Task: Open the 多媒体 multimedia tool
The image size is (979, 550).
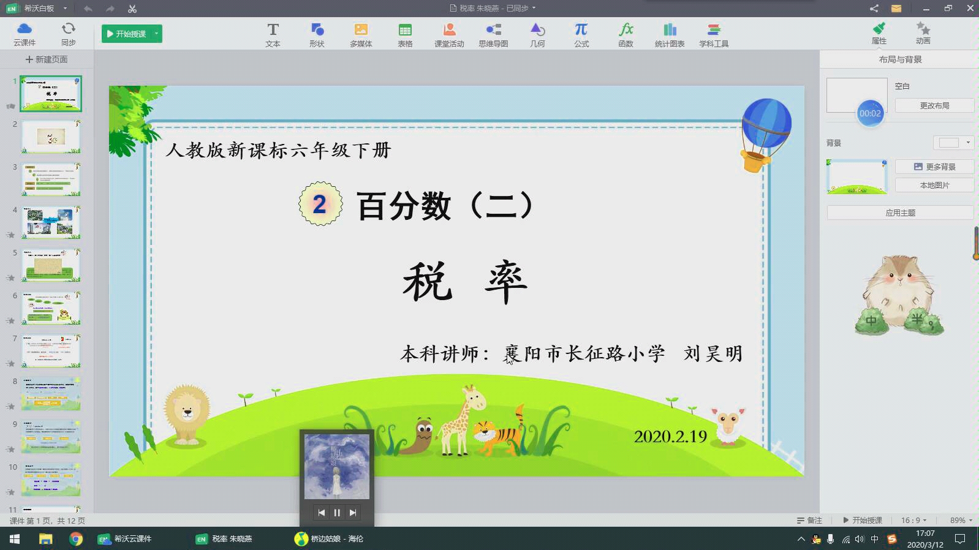Action: [x=361, y=35]
